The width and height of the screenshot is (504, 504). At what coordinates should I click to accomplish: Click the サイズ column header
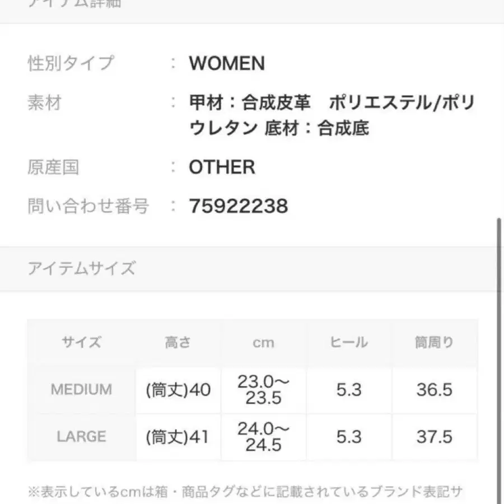(x=81, y=343)
